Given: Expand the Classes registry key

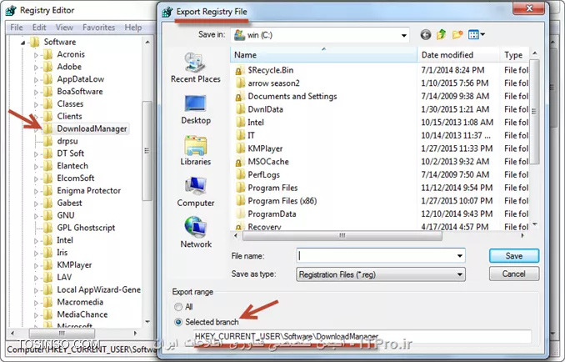Looking at the screenshot, I should pos(36,104).
